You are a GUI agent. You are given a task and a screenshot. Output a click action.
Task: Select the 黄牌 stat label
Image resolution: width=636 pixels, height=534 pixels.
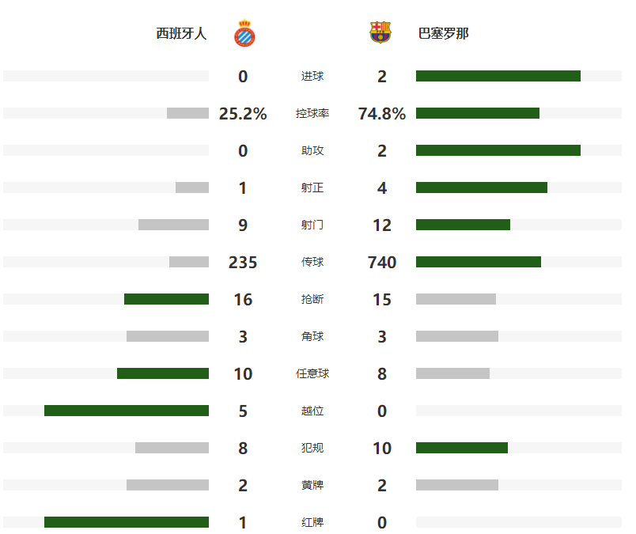pos(312,486)
